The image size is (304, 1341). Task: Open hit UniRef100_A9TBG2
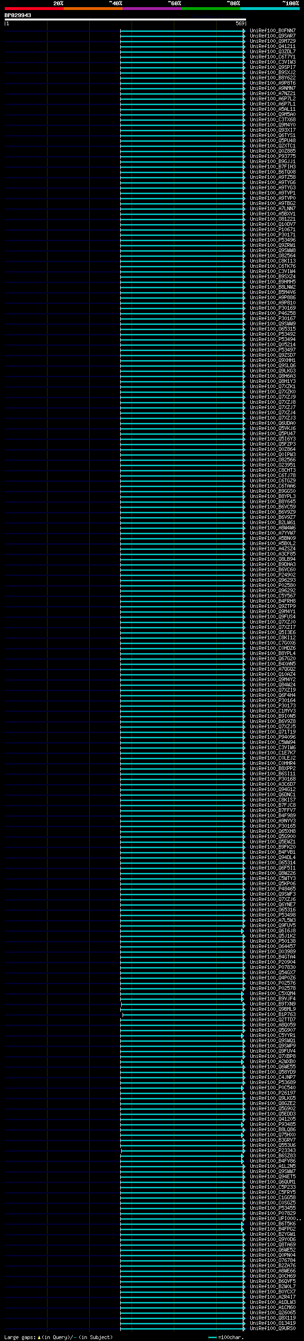click(272, 204)
